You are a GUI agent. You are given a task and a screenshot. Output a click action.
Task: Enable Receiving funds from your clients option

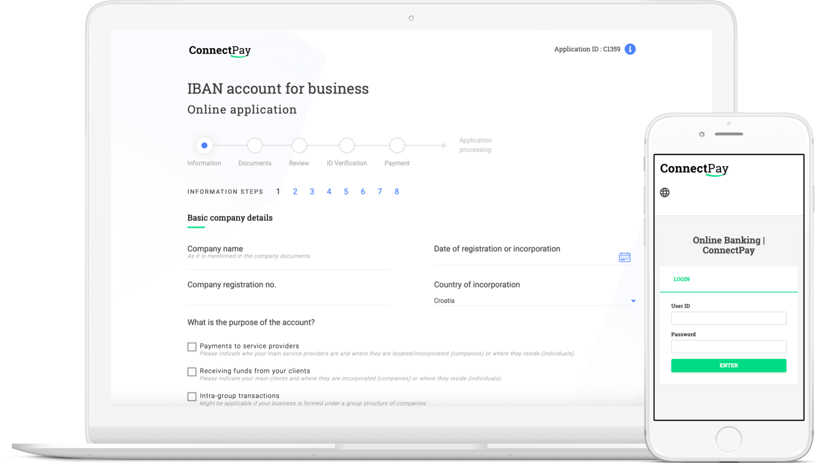(x=192, y=371)
